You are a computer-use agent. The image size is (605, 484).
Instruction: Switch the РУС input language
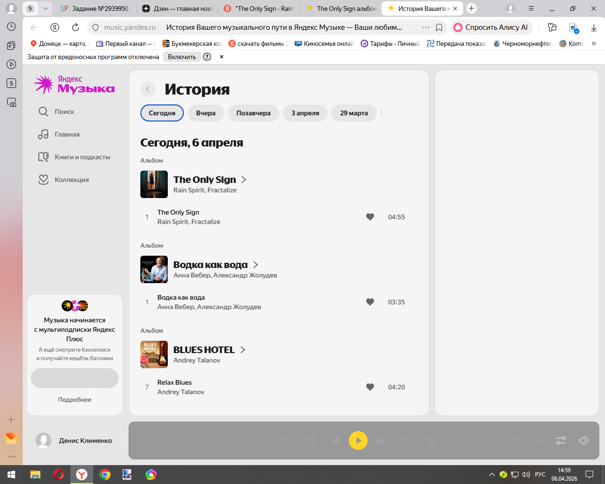click(x=540, y=475)
